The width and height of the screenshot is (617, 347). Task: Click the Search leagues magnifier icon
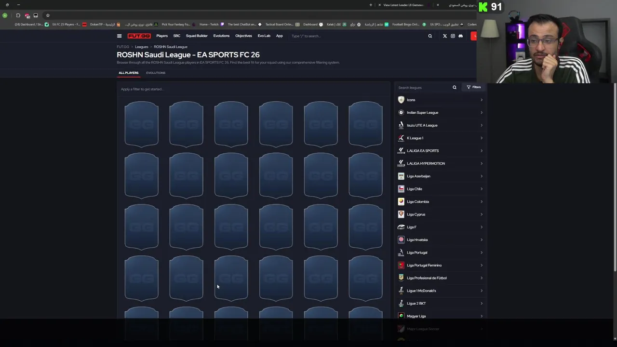point(454,88)
